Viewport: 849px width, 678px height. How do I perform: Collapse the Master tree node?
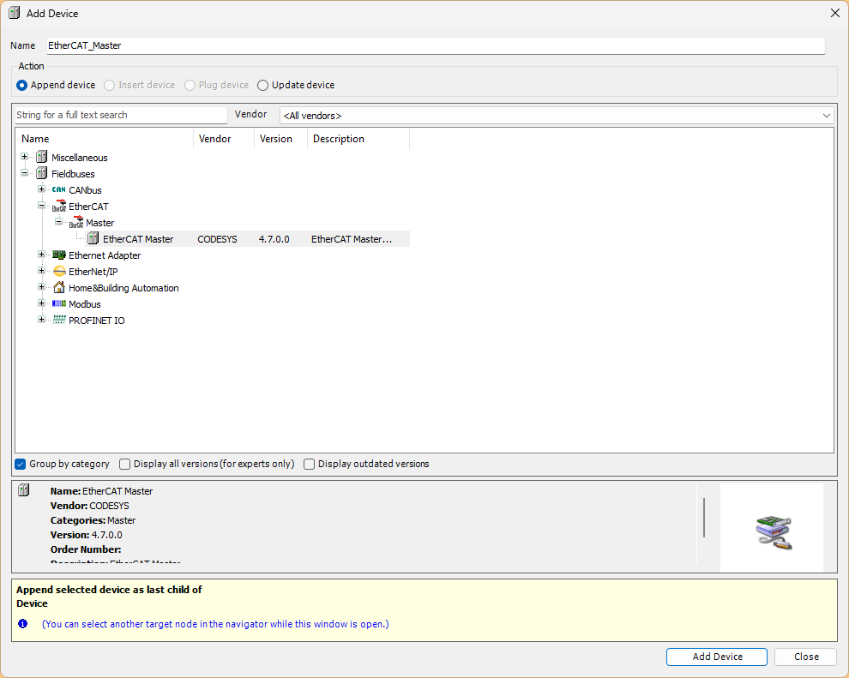pyautogui.click(x=59, y=222)
